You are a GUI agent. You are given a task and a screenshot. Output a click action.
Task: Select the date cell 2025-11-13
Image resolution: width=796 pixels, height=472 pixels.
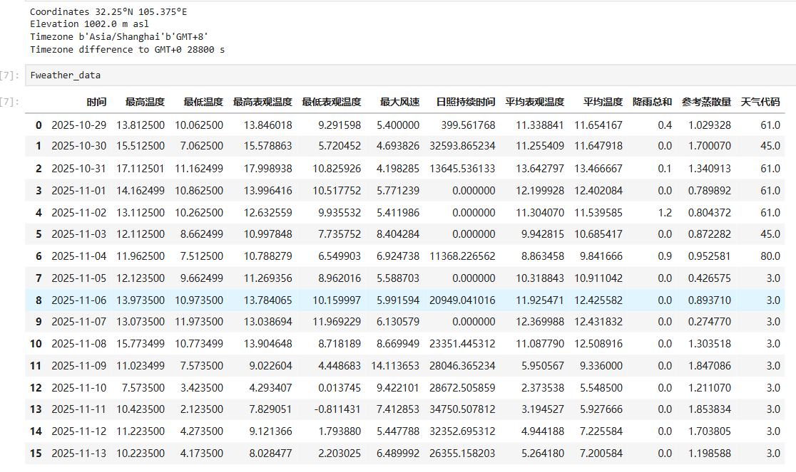coord(79,453)
